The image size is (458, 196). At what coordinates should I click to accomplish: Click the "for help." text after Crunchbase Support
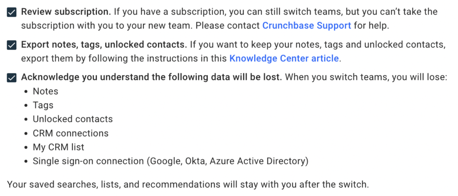click(x=371, y=25)
